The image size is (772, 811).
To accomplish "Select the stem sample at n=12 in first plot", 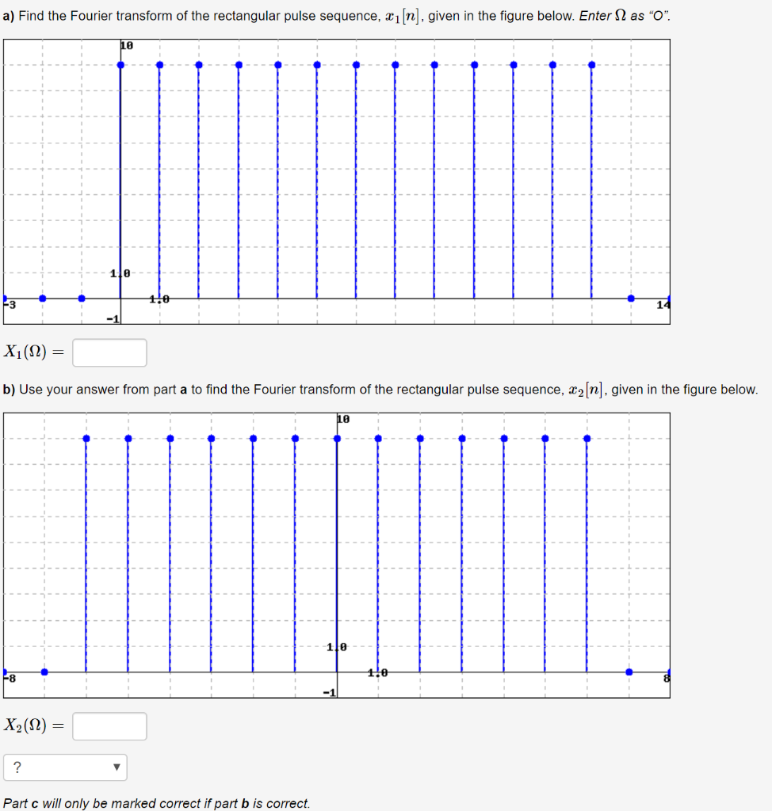I will pos(590,65).
